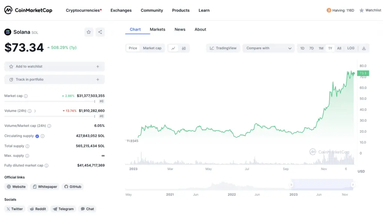
Task: Select the 7D time range
Action: 311,48
